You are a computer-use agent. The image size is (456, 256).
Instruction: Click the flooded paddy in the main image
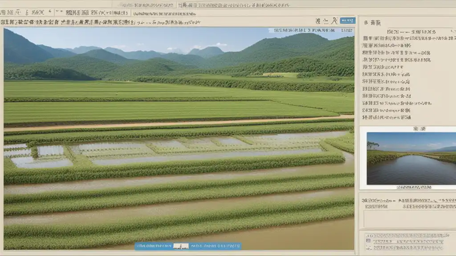[178, 149]
